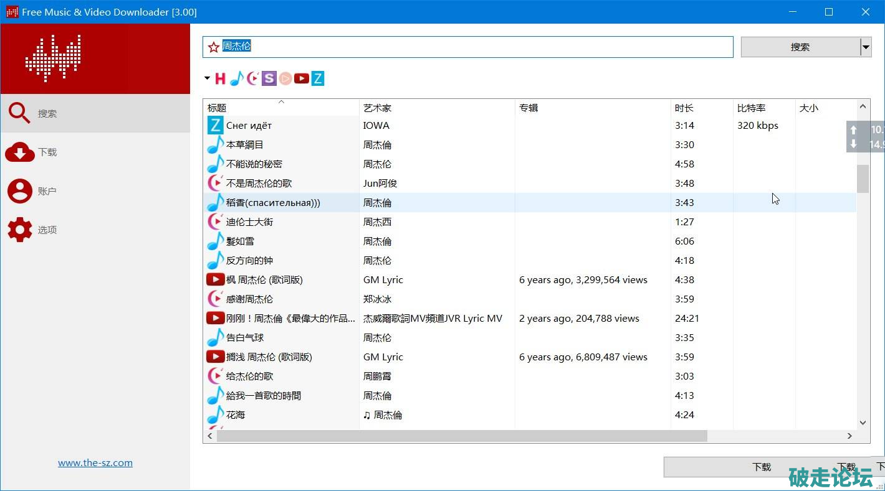Open the 账户 account icon in sidebar

point(19,191)
